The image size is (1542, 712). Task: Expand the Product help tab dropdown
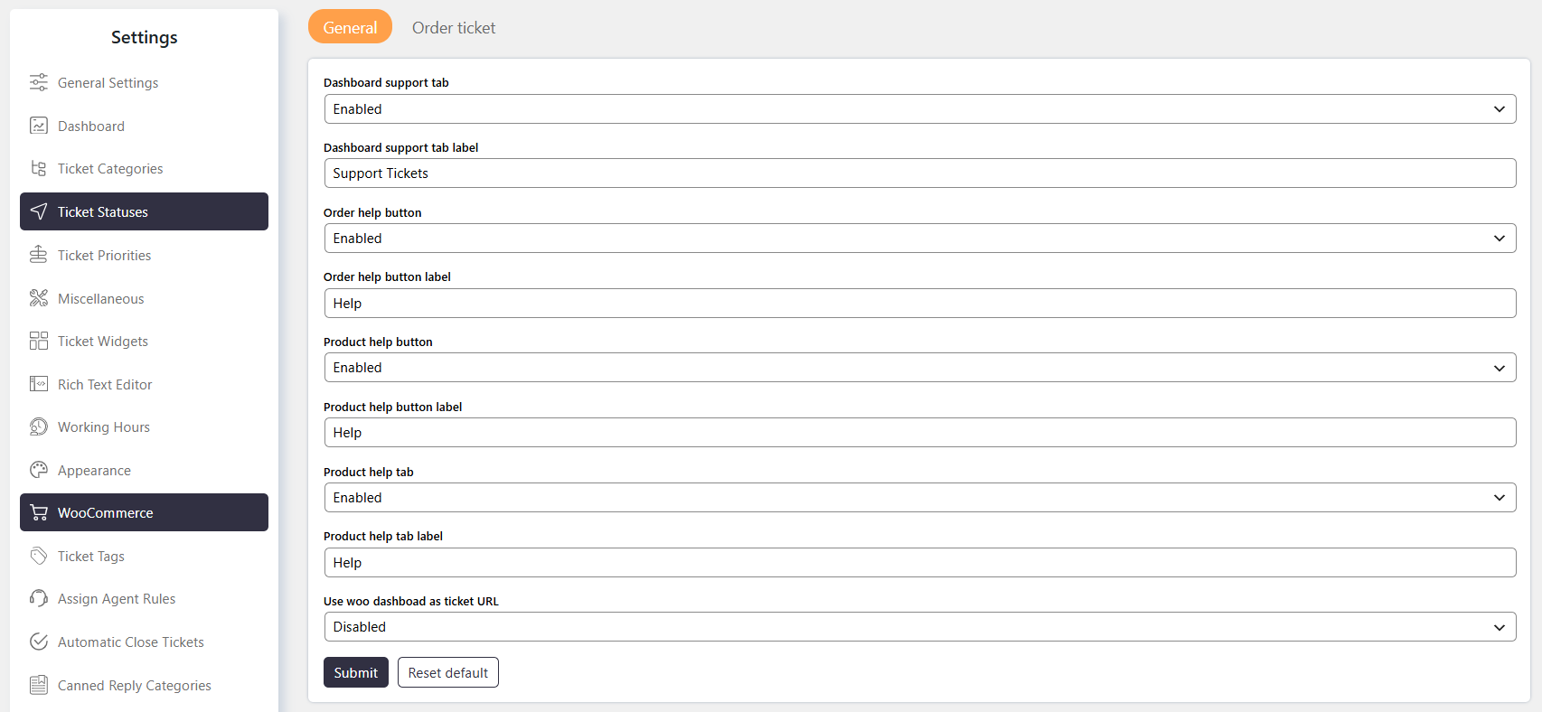[x=920, y=498]
